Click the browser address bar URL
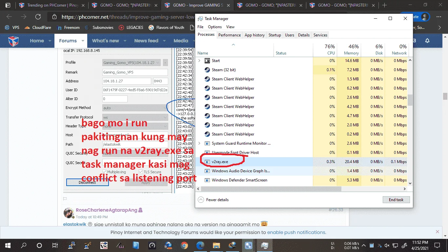The width and height of the screenshot is (448, 252). tap(128, 17)
